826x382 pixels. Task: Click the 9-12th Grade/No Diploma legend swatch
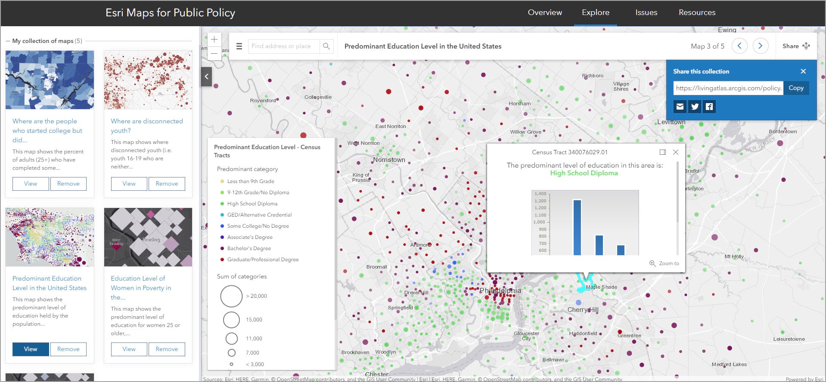click(x=222, y=193)
